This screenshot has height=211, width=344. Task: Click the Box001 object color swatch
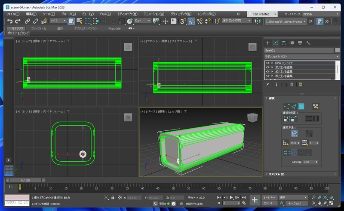338,50
